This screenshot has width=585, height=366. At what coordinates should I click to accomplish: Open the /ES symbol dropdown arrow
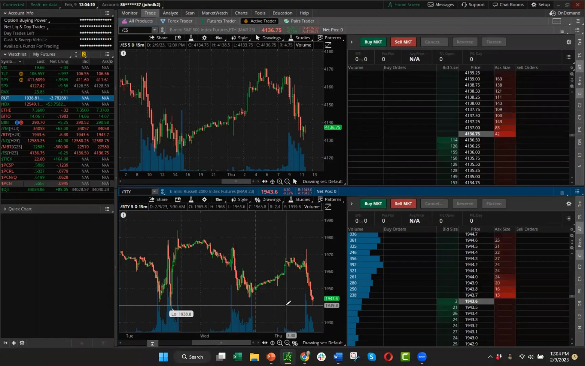click(154, 30)
